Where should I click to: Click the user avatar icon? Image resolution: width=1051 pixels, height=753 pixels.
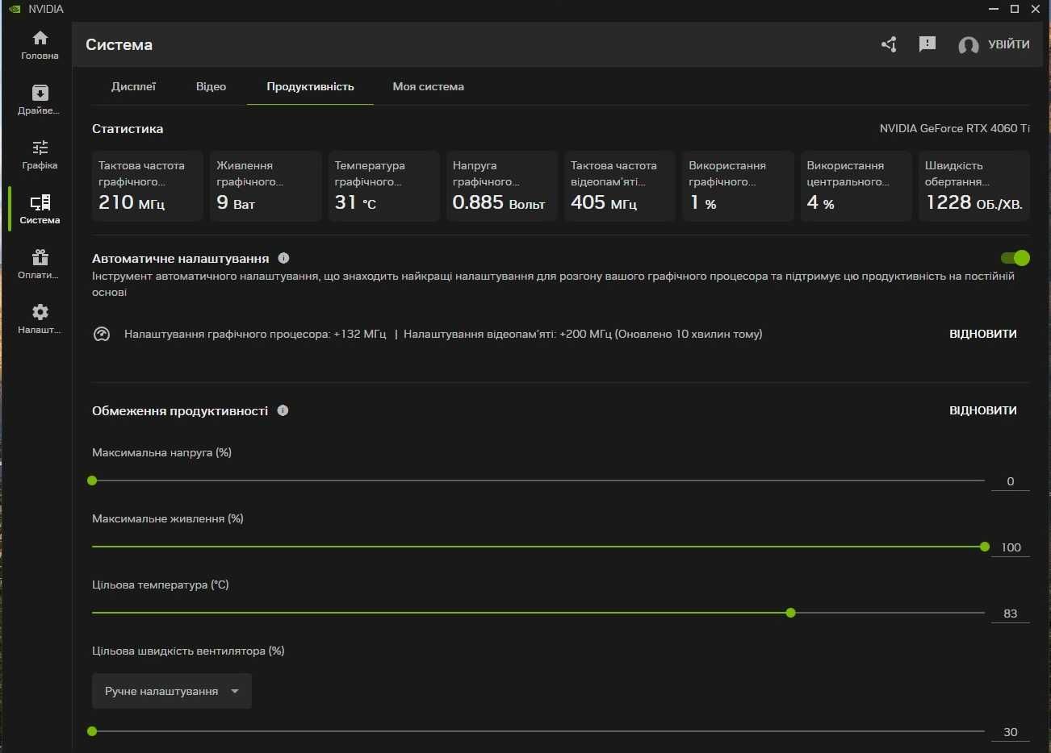[968, 45]
